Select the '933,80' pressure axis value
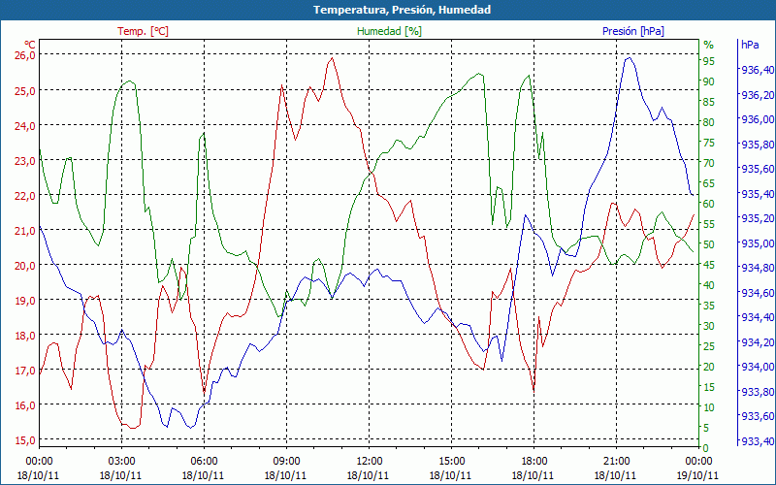The width and height of the screenshot is (776, 485). (758, 391)
